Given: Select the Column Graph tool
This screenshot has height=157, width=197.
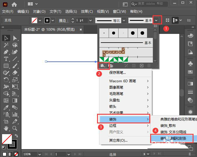Looking at the screenshot, I should pyautogui.click(x=15, y=114).
